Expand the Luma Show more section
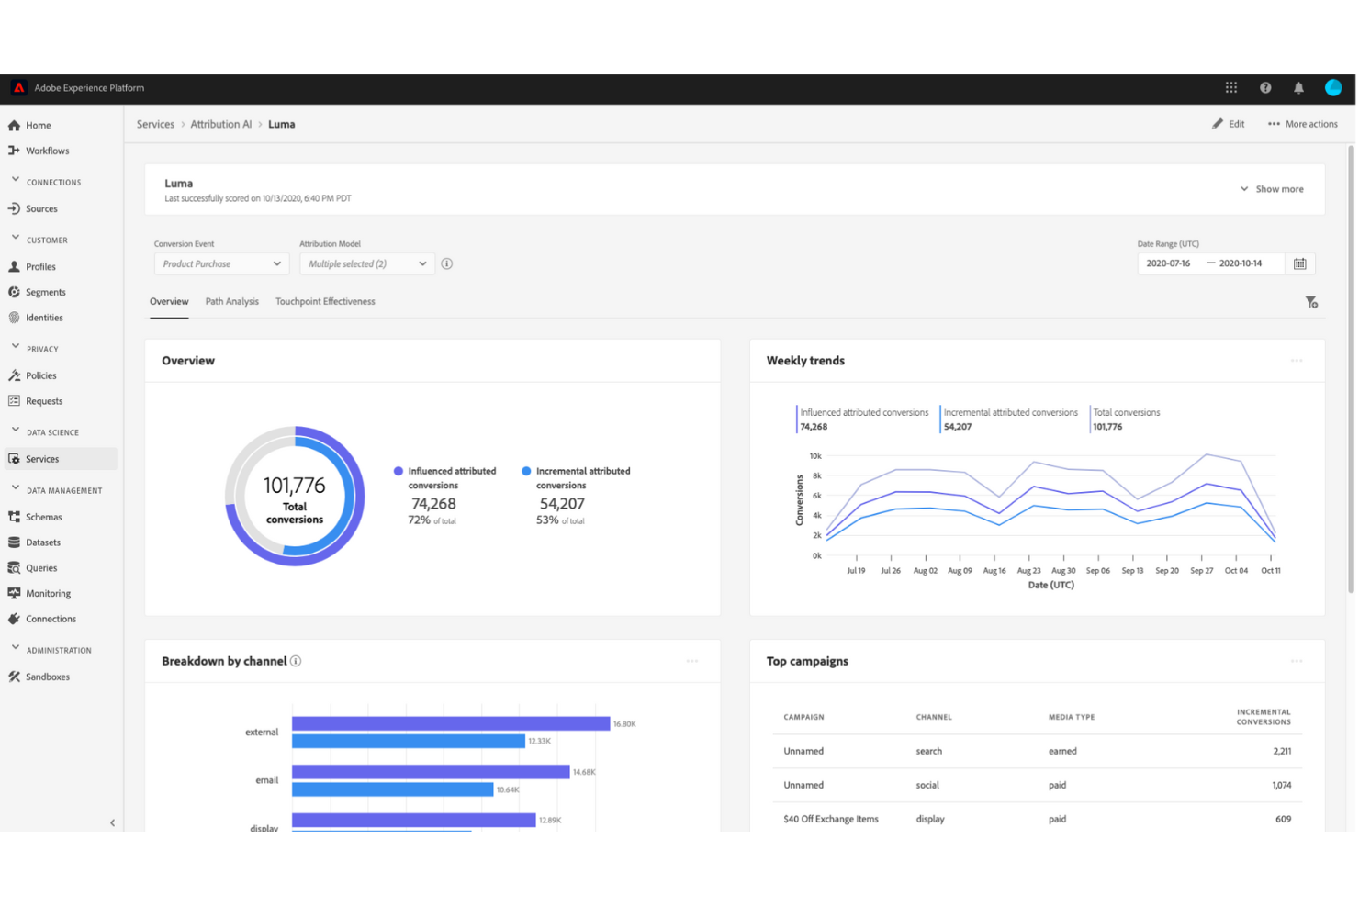The image size is (1359, 906). click(1272, 189)
